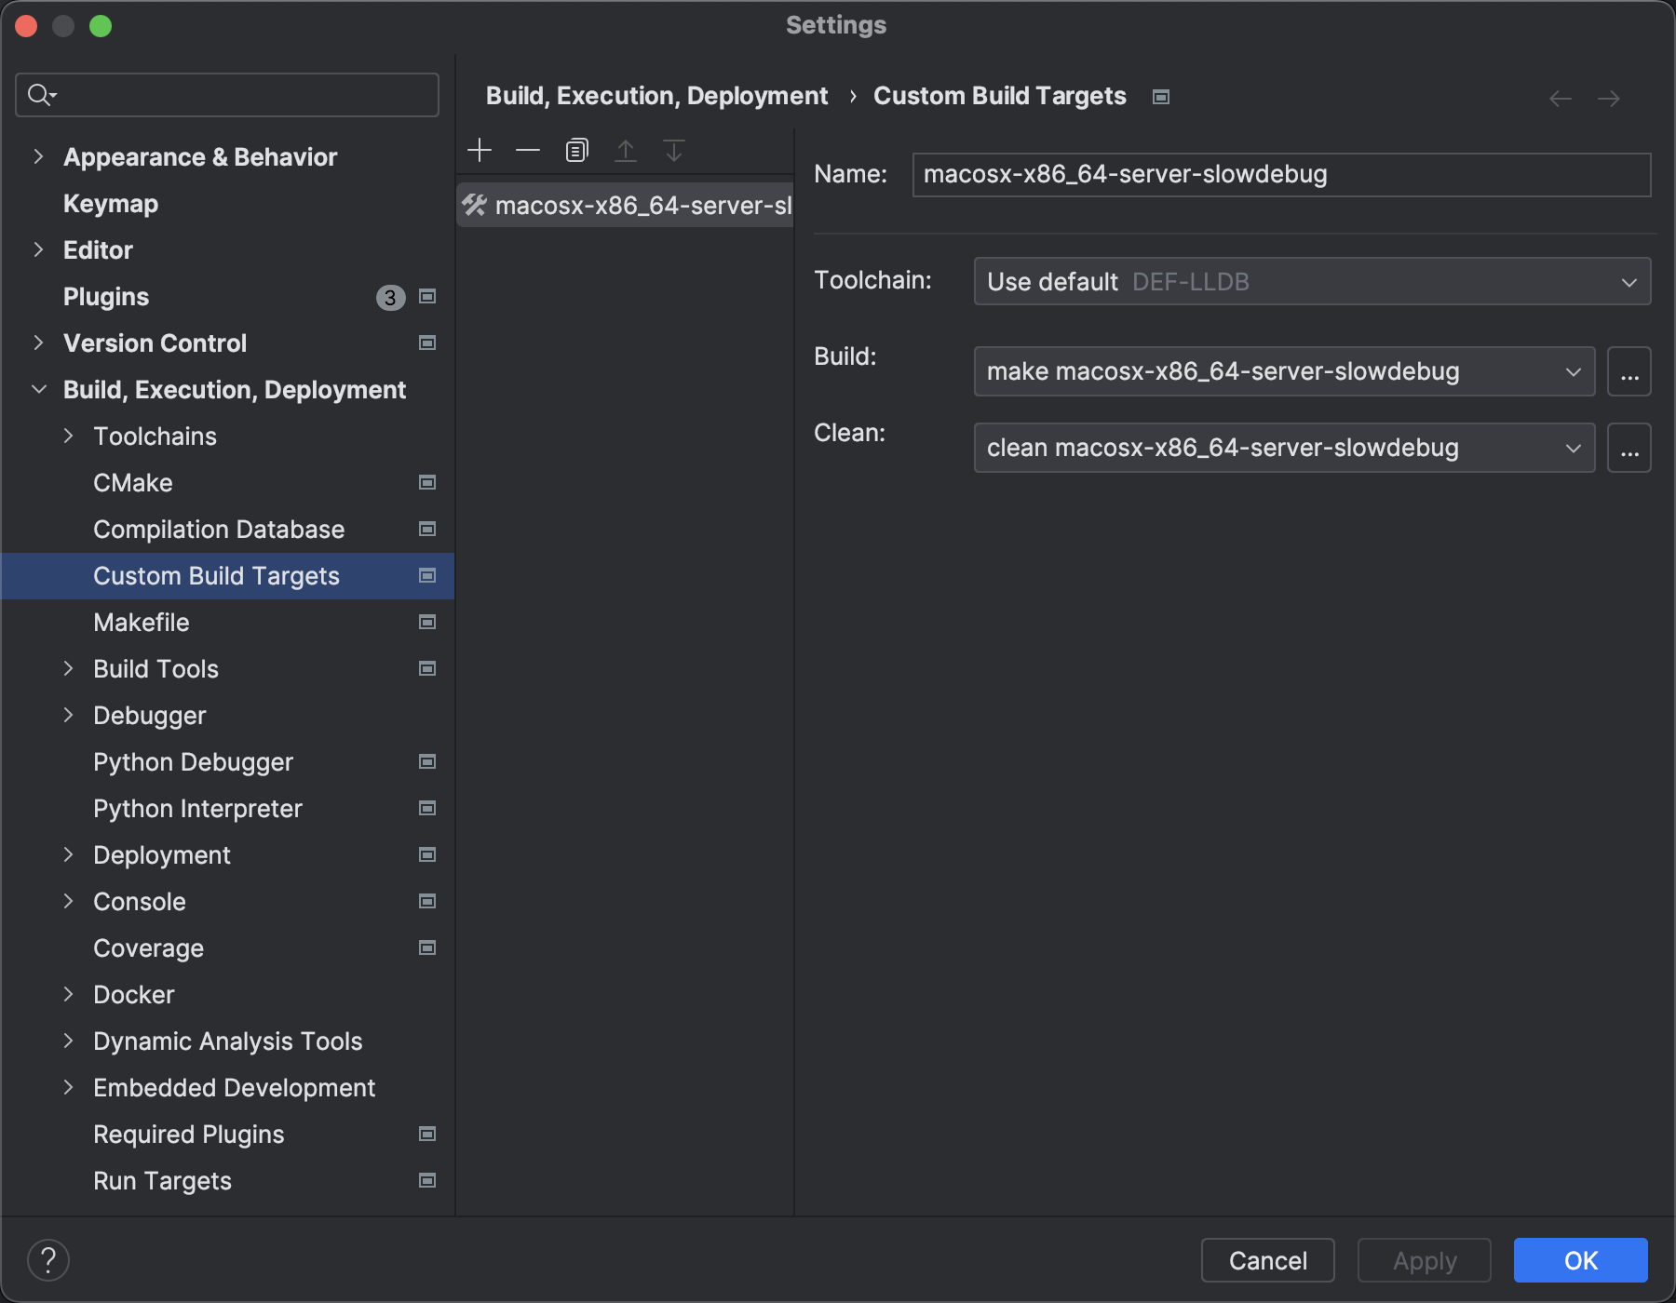The height and width of the screenshot is (1303, 1676).
Task: Expand the Appearance & Behavior section
Action: 38,157
